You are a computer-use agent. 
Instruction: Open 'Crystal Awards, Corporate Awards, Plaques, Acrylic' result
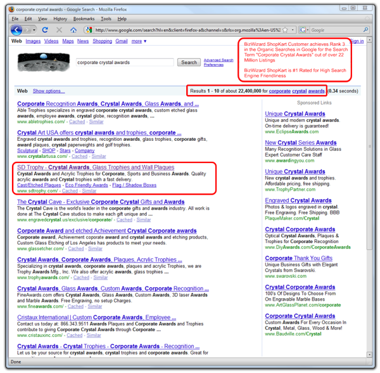99,259
